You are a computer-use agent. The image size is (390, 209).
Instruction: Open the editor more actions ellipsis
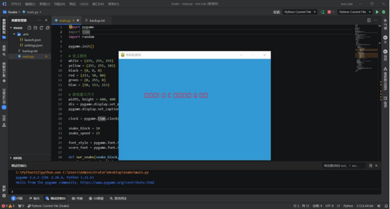coord(375,20)
